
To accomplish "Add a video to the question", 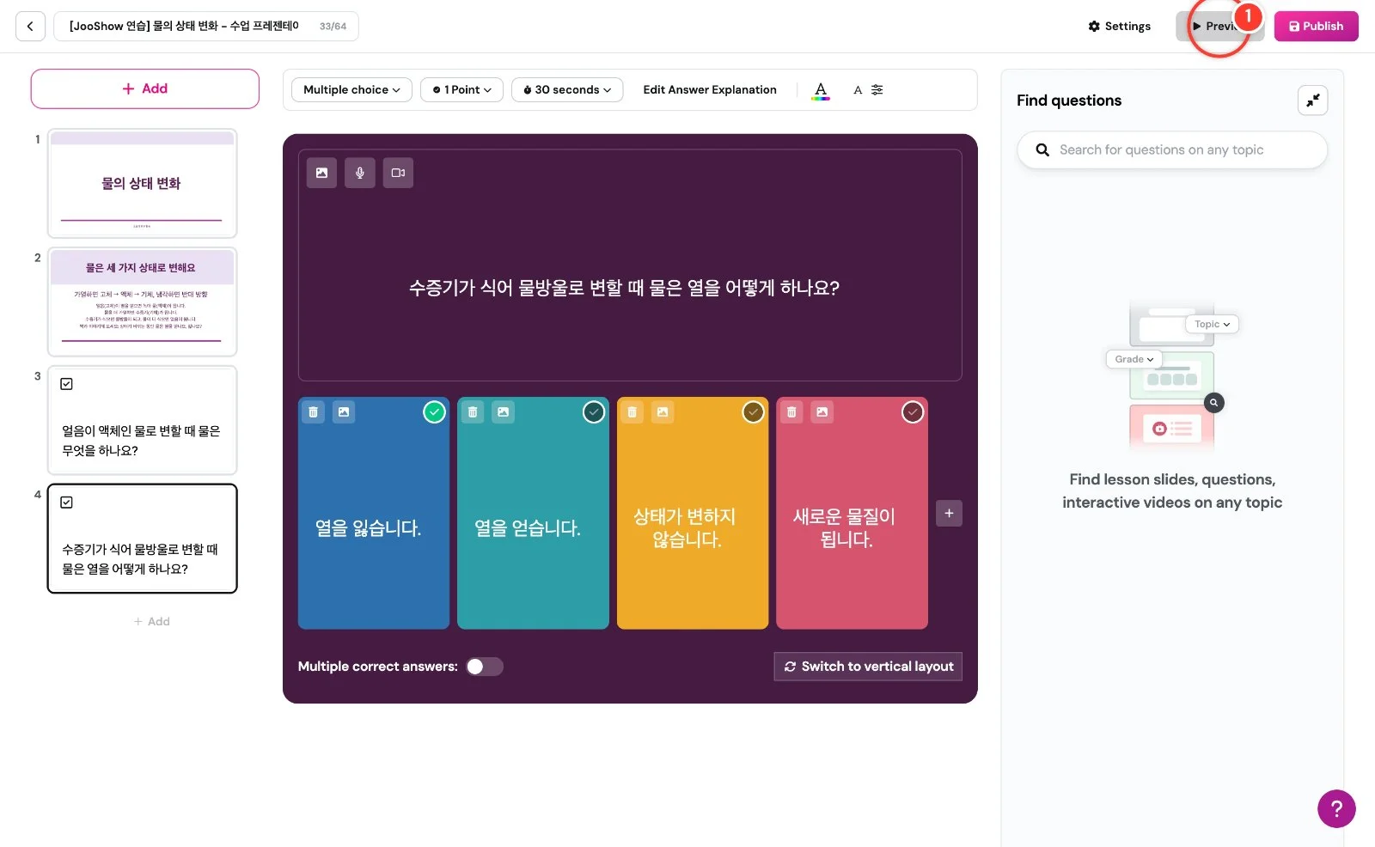I will pos(398,173).
